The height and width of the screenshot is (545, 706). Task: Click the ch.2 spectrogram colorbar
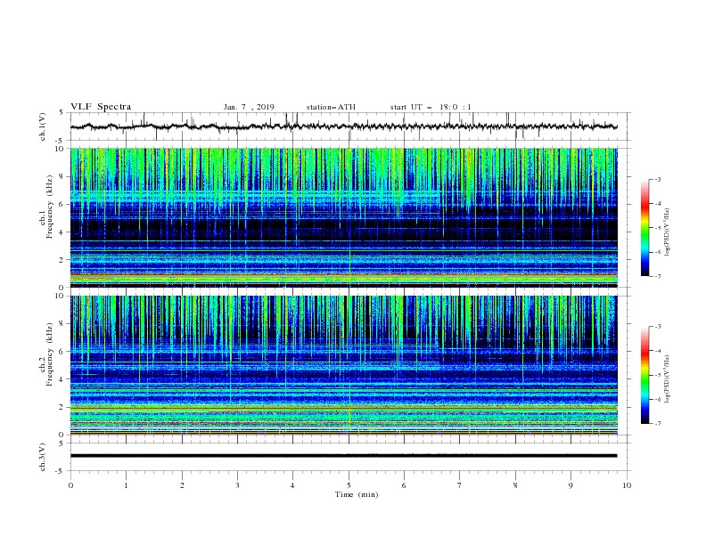point(644,375)
